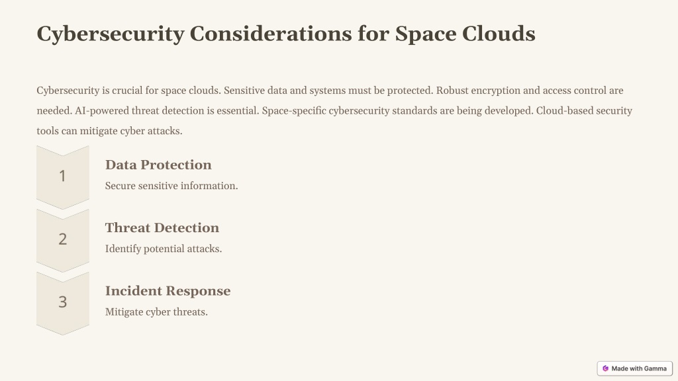Click the word 'Gamma' in the badge
The width and height of the screenshot is (678, 381).
(655, 368)
